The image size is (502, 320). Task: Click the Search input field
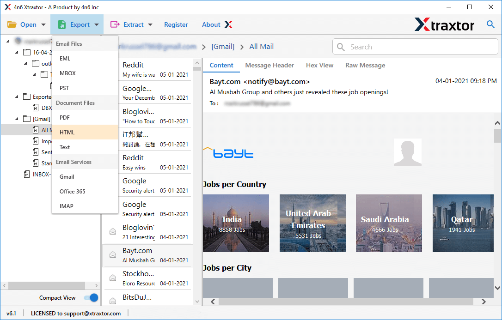tap(415, 47)
